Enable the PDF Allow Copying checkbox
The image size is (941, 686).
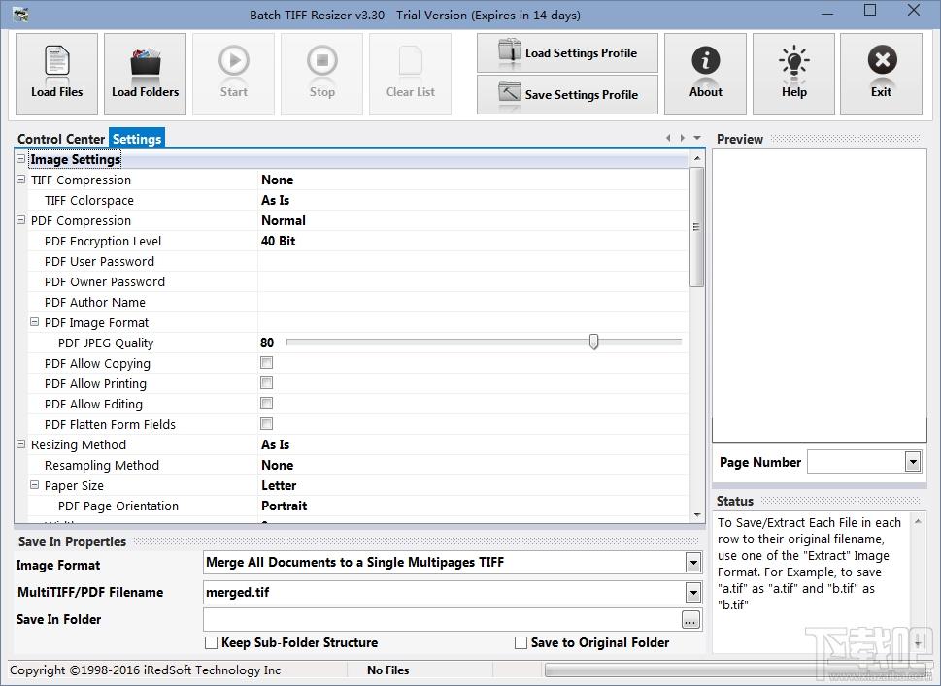point(266,363)
